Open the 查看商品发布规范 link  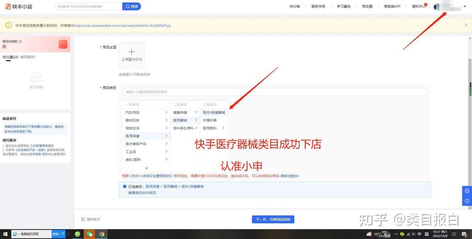pos(142,193)
